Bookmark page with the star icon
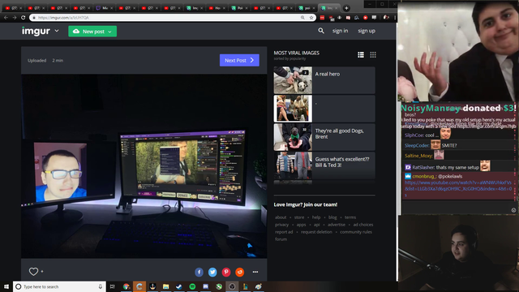The image size is (519, 292). click(311, 18)
